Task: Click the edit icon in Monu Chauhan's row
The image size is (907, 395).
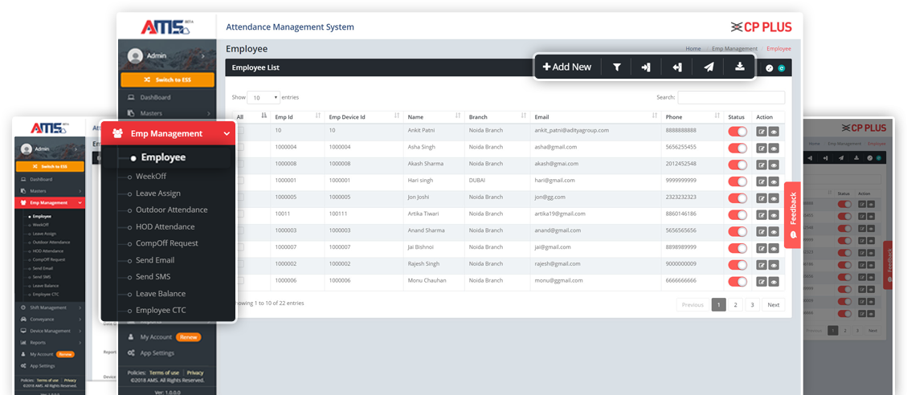Action: pyautogui.click(x=762, y=283)
